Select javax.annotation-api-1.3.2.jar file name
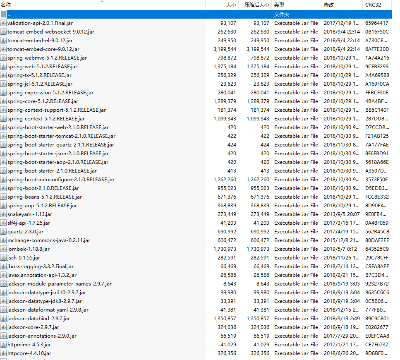This screenshot has width=400, height=360. point(42,275)
